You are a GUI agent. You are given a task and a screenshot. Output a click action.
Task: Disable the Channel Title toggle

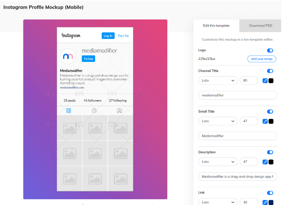pyautogui.click(x=270, y=71)
